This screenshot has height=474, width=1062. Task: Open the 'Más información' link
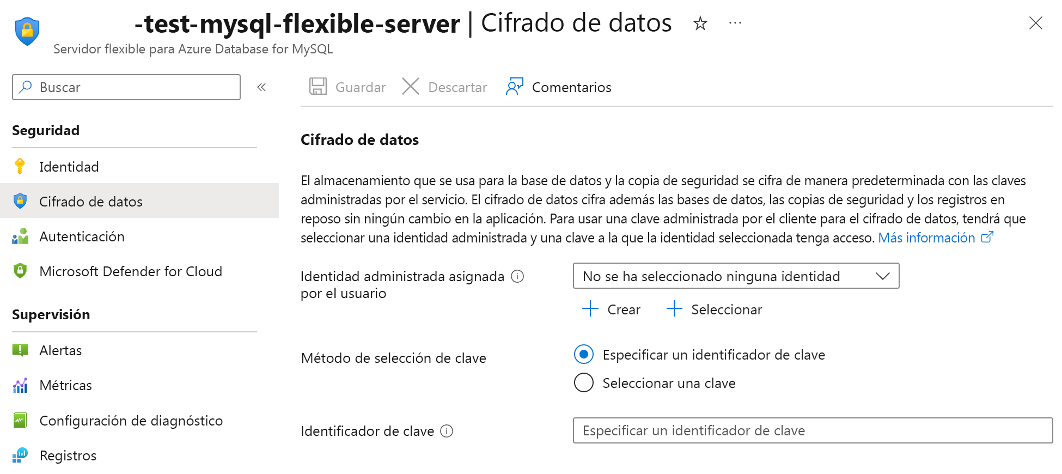pyautogui.click(x=926, y=238)
